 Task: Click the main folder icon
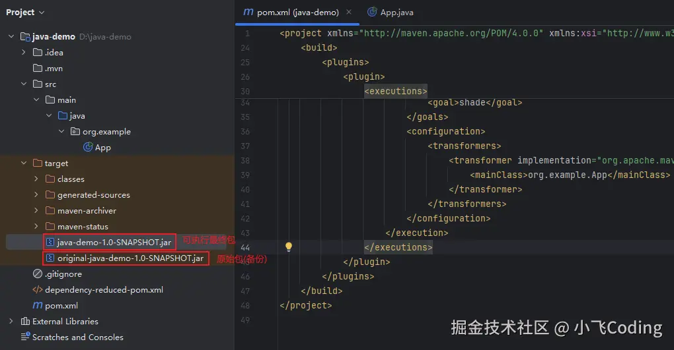coord(50,100)
